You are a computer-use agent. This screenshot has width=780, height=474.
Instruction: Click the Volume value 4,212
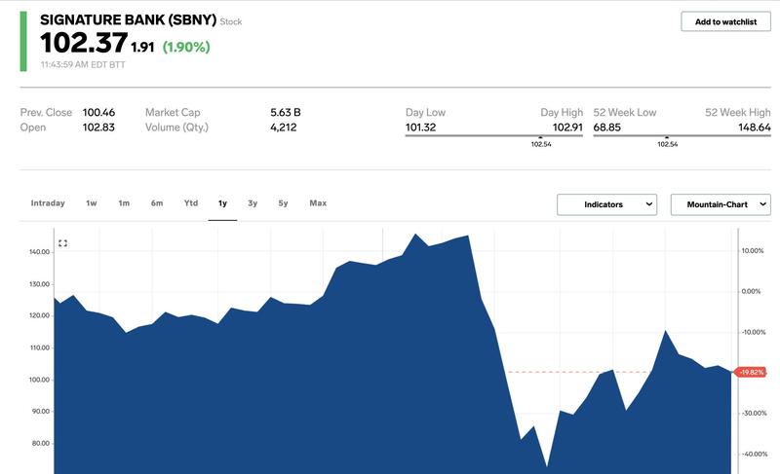[284, 128]
